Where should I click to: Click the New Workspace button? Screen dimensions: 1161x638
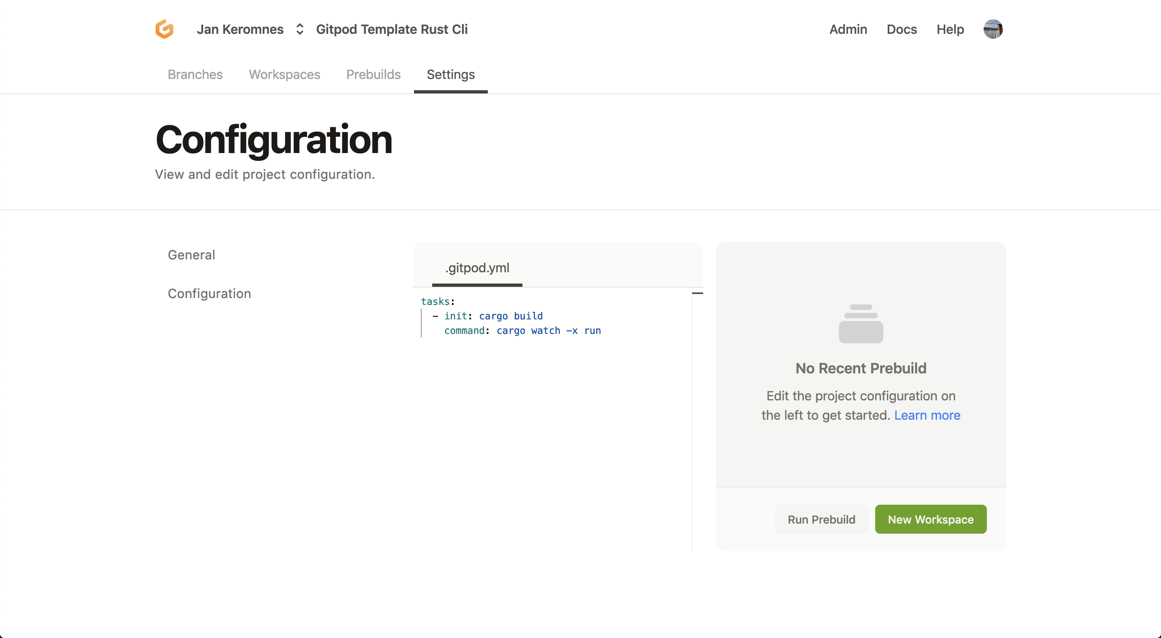(930, 519)
